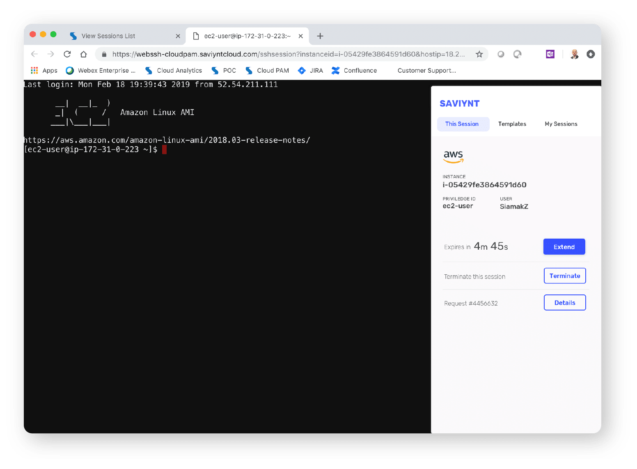
Task: Click the ec2-user privilege ID value
Action: coord(458,206)
